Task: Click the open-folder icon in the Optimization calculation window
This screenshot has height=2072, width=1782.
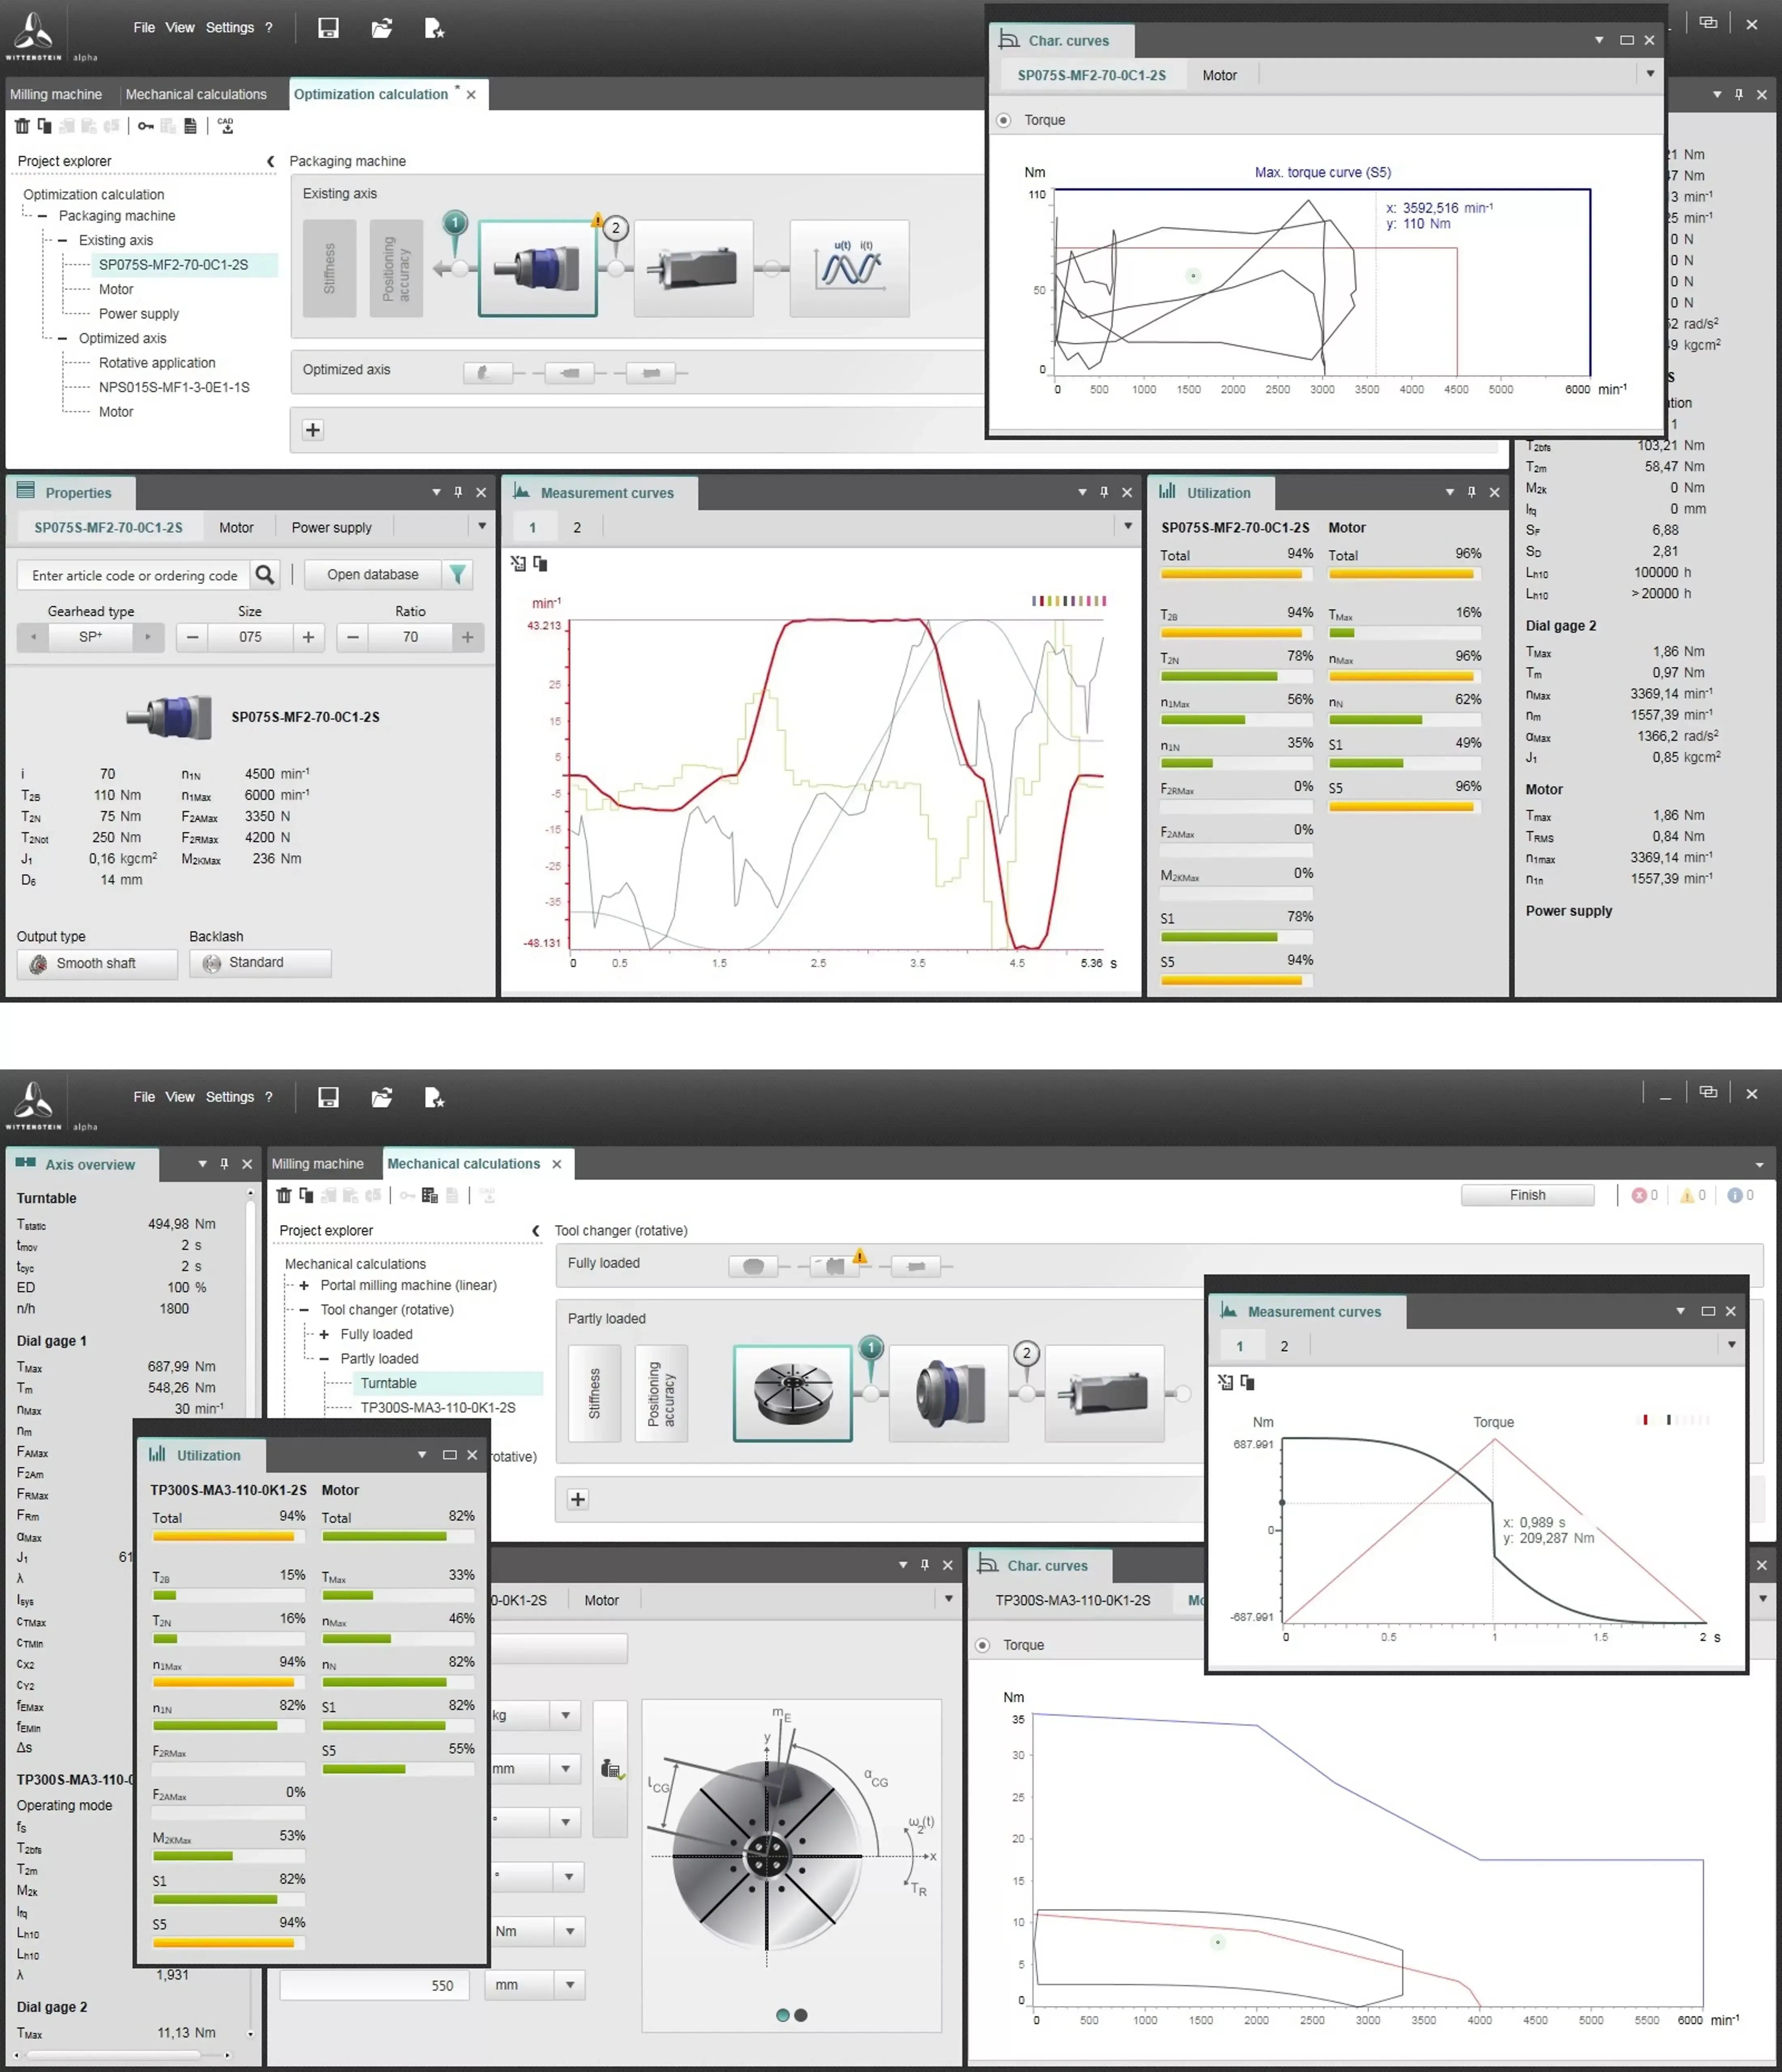Action: 381,28
